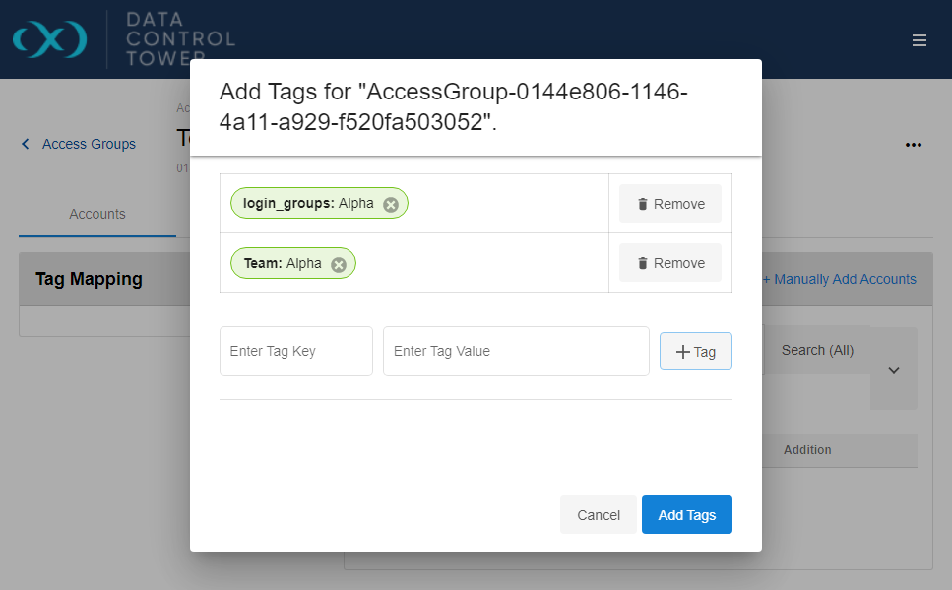This screenshot has width=952, height=590.
Task: Type in the Enter Tag Key field
Action: coord(295,352)
